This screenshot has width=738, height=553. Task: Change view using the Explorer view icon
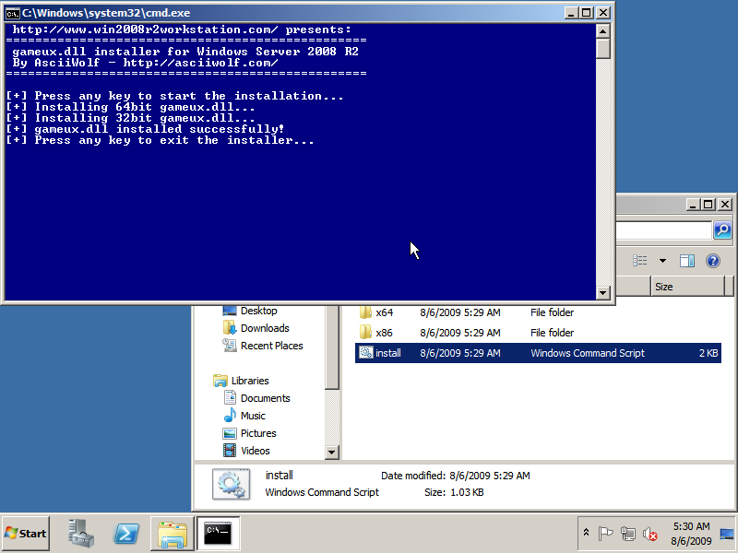[x=639, y=261]
